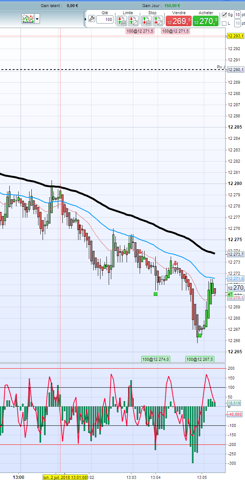Click yellow 12 293,1 price label
Screen dimensions: 245x480
235,36
